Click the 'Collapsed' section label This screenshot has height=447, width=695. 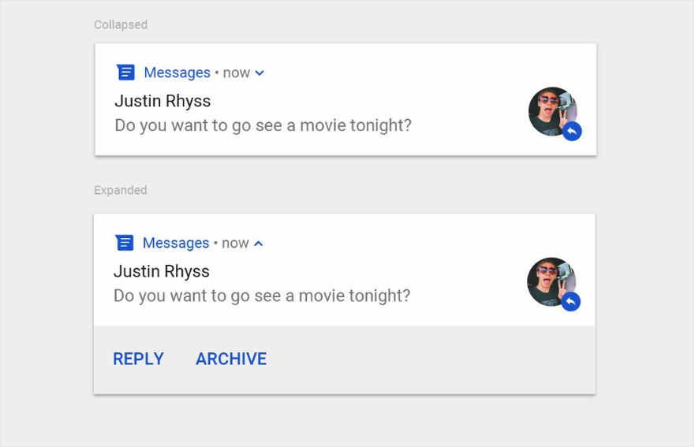tap(121, 24)
